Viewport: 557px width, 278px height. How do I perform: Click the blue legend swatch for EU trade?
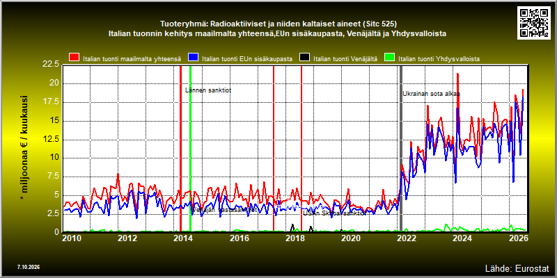pyautogui.click(x=193, y=57)
